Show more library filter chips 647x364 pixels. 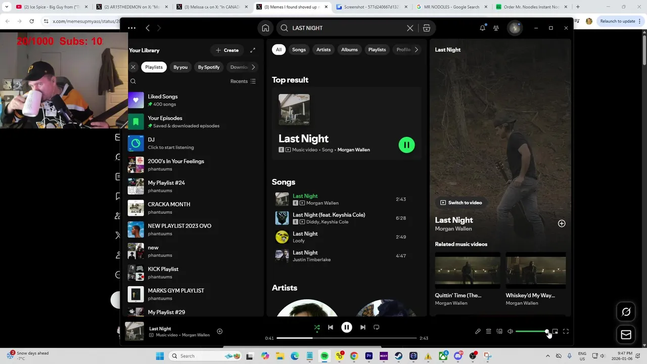[x=253, y=67]
